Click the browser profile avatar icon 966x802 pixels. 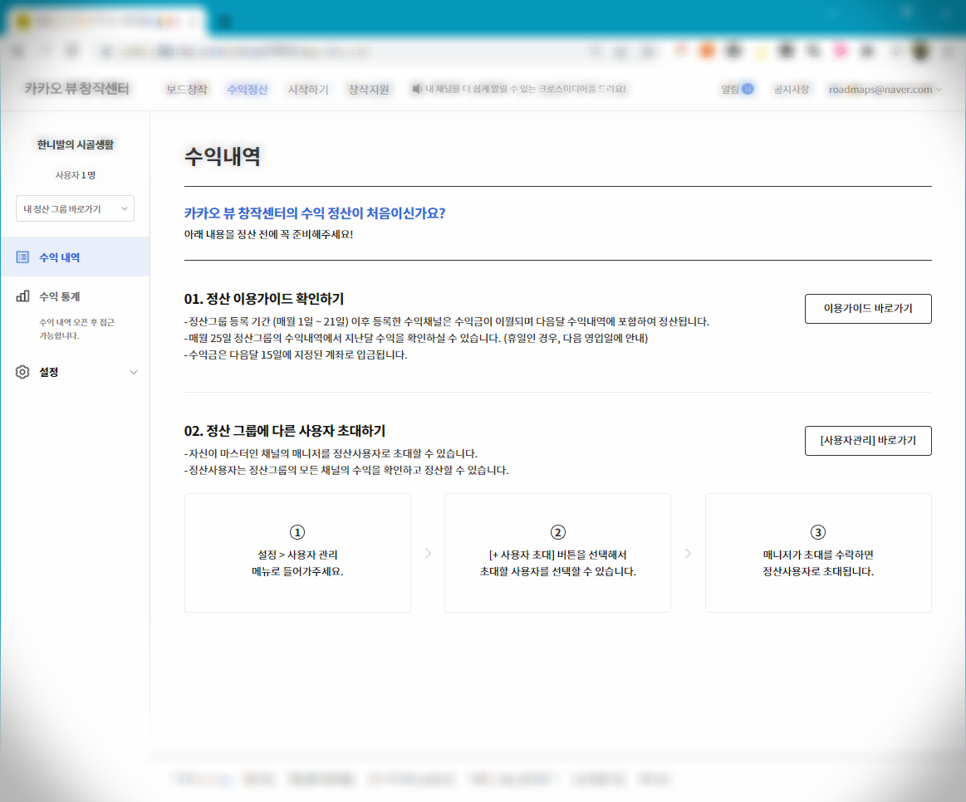coord(919,51)
